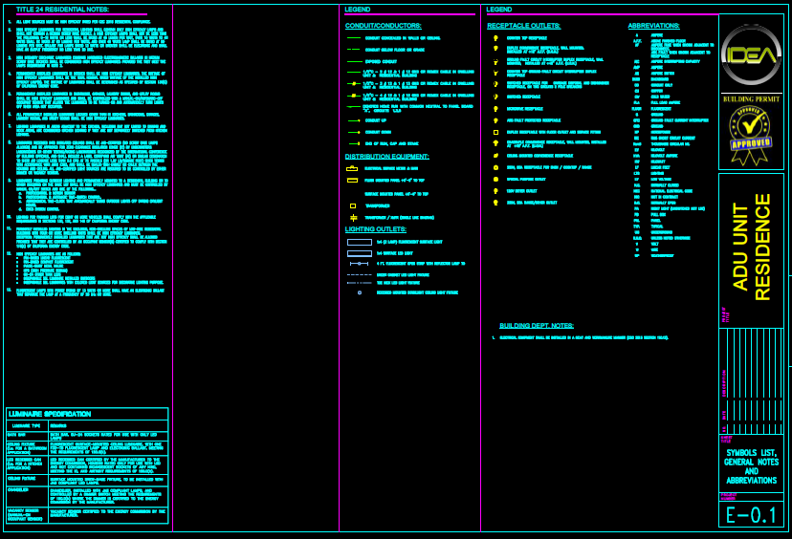Click the 4 ft fluorescent strip symbol

point(359,263)
